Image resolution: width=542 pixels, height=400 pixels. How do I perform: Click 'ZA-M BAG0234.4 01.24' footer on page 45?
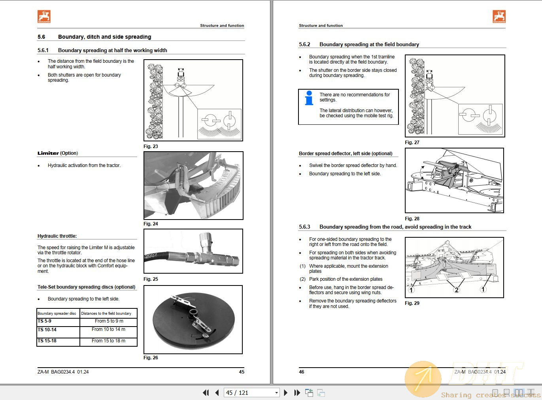tap(63, 372)
